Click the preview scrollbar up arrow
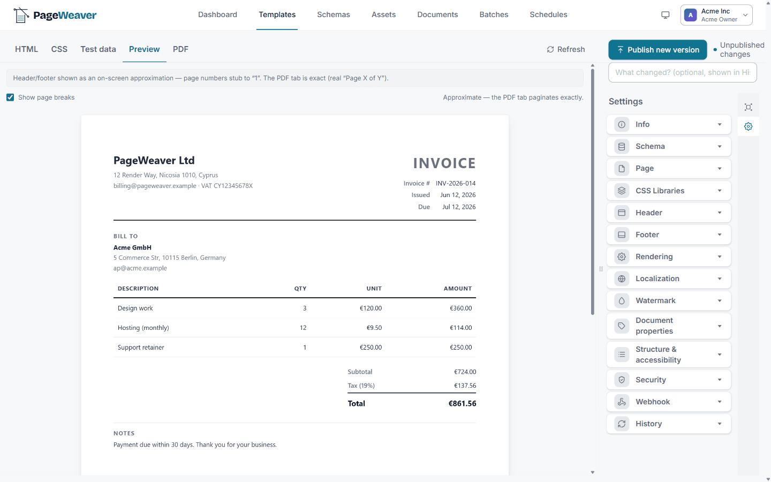Screen dimensions: 771x482 593,65
